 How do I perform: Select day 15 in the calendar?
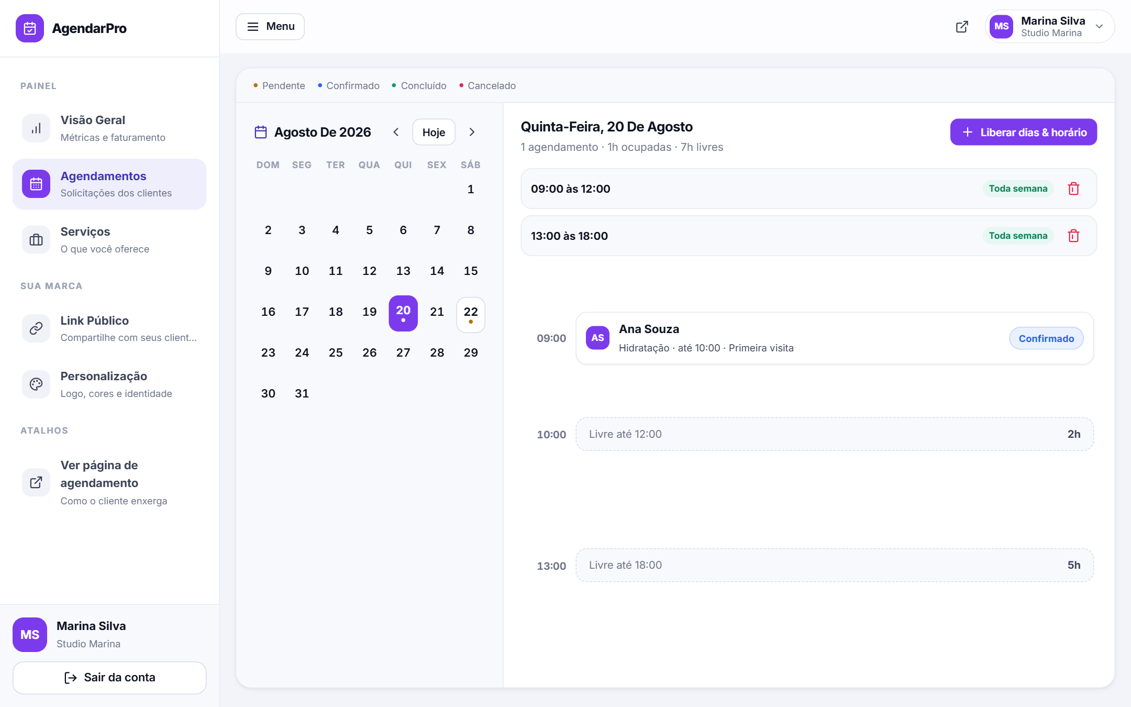(x=471, y=271)
